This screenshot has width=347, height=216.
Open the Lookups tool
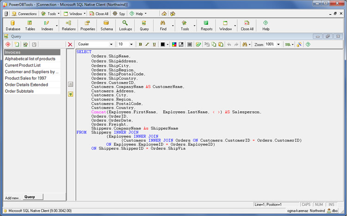point(125,25)
